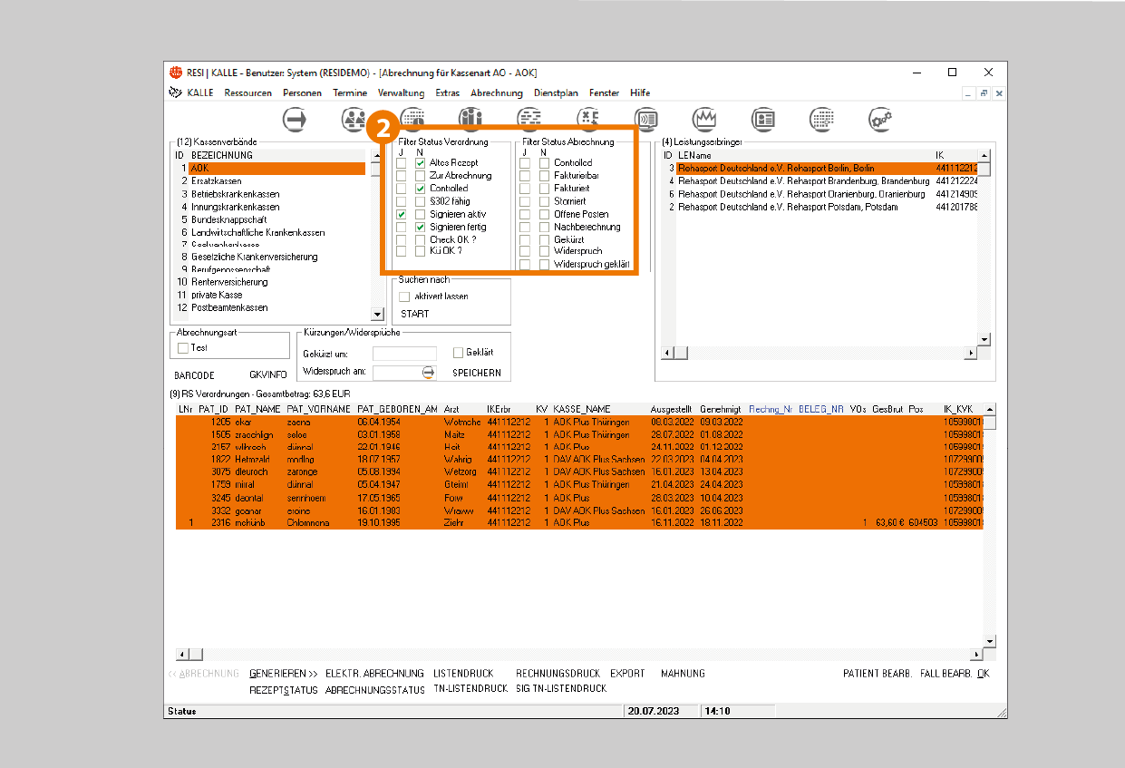Viewport: 1125px width, 768px height.
Task: Check the Geklärt checkbox
Action: pos(458,353)
